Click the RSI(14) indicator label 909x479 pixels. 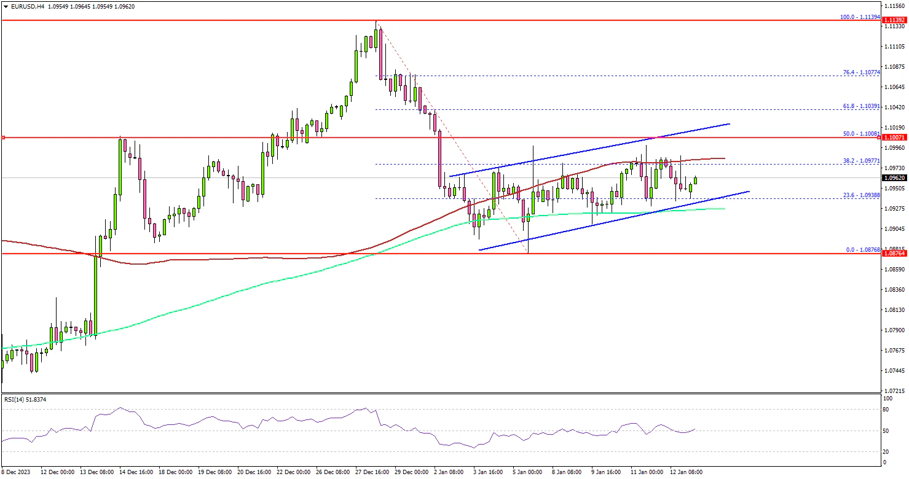point(25,399)
